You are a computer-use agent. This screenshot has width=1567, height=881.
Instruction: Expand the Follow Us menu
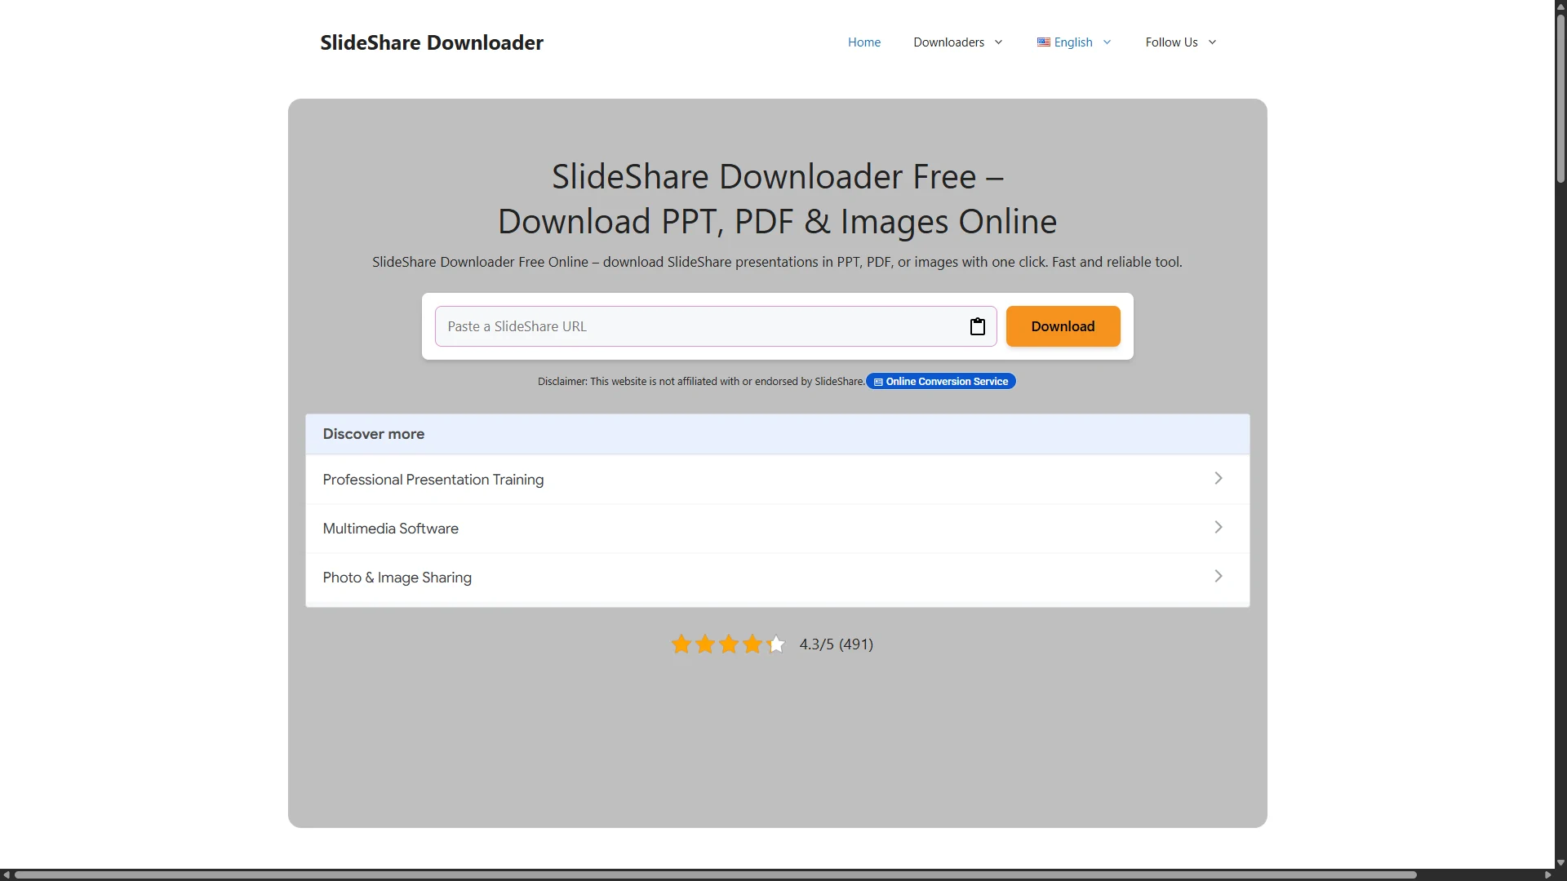1181,42
